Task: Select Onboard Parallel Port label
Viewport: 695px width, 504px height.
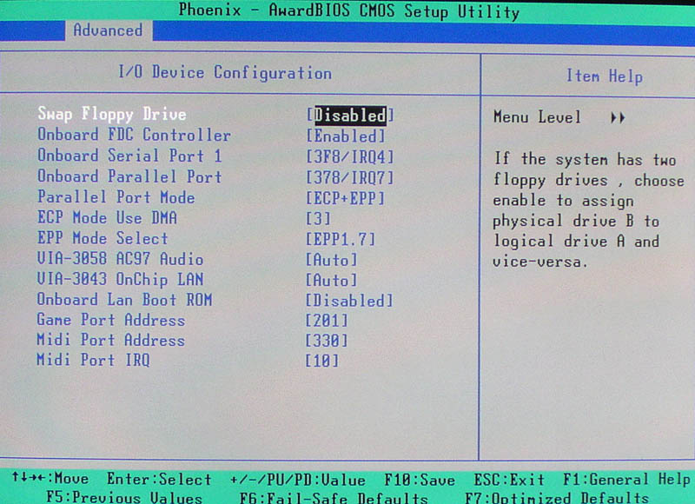Action: [x=129, y=176]
